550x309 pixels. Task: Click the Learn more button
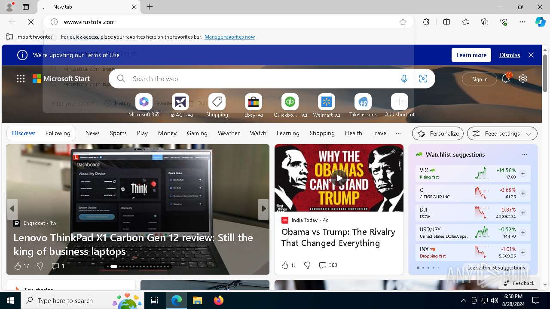[x=471, y=55]
